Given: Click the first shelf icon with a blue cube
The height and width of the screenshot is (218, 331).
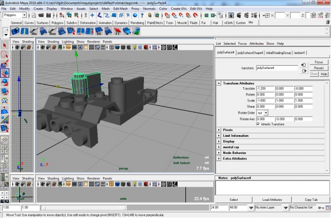Looking at the screenshot, I should (x=15, y=31).
